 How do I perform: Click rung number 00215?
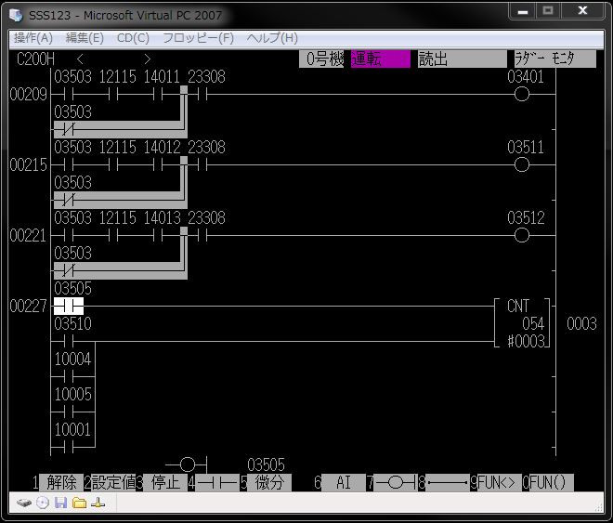pyautogui.click(x=28, y=165)
